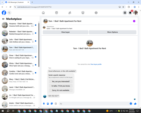The image size is (141, 113).
Task: Send quick reply "Yes, are you interested?"
Action: click(61, 82)
